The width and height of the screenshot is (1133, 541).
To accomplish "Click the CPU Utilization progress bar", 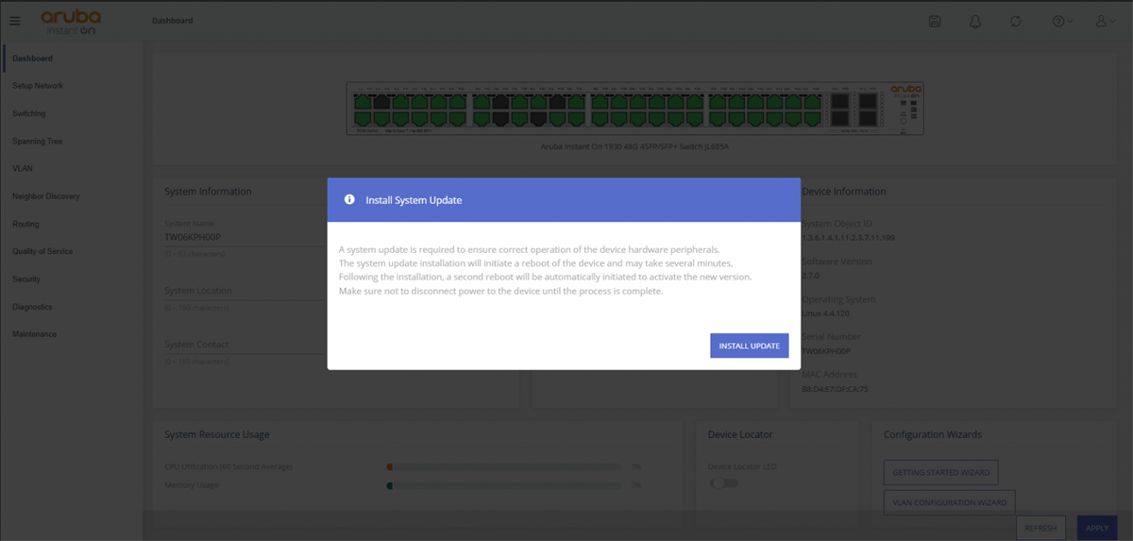I will (x=505, y=466).
